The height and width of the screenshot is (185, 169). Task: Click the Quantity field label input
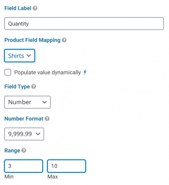pos(84,24)
